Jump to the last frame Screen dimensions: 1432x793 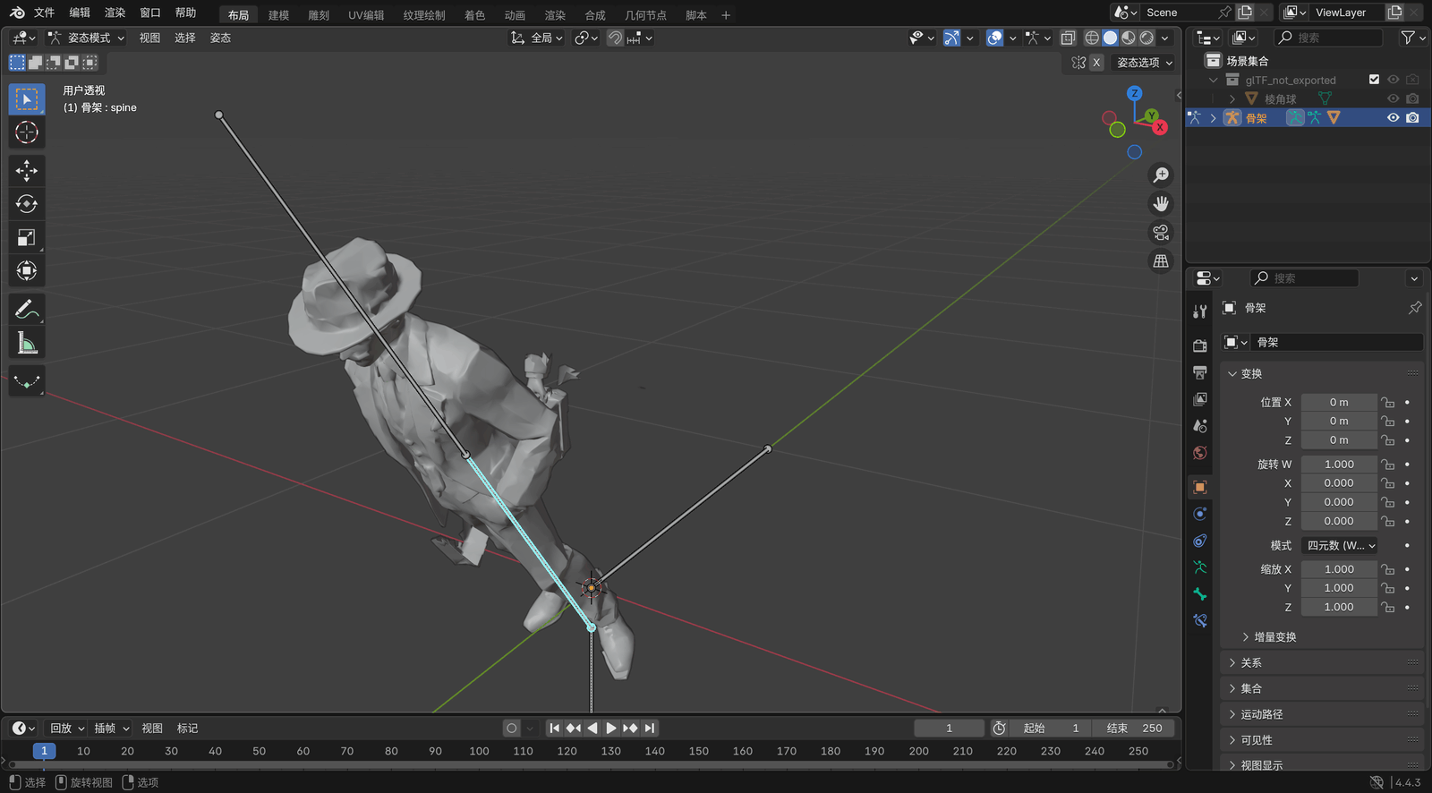click(651, 729)
